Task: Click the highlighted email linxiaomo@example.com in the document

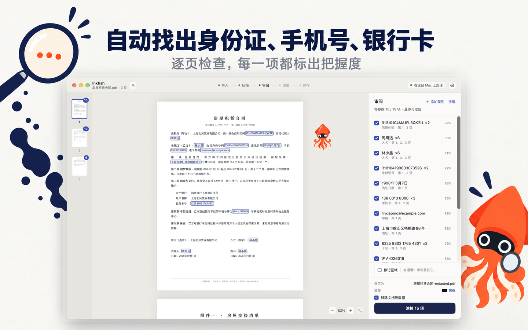Action: pos(215,150)
